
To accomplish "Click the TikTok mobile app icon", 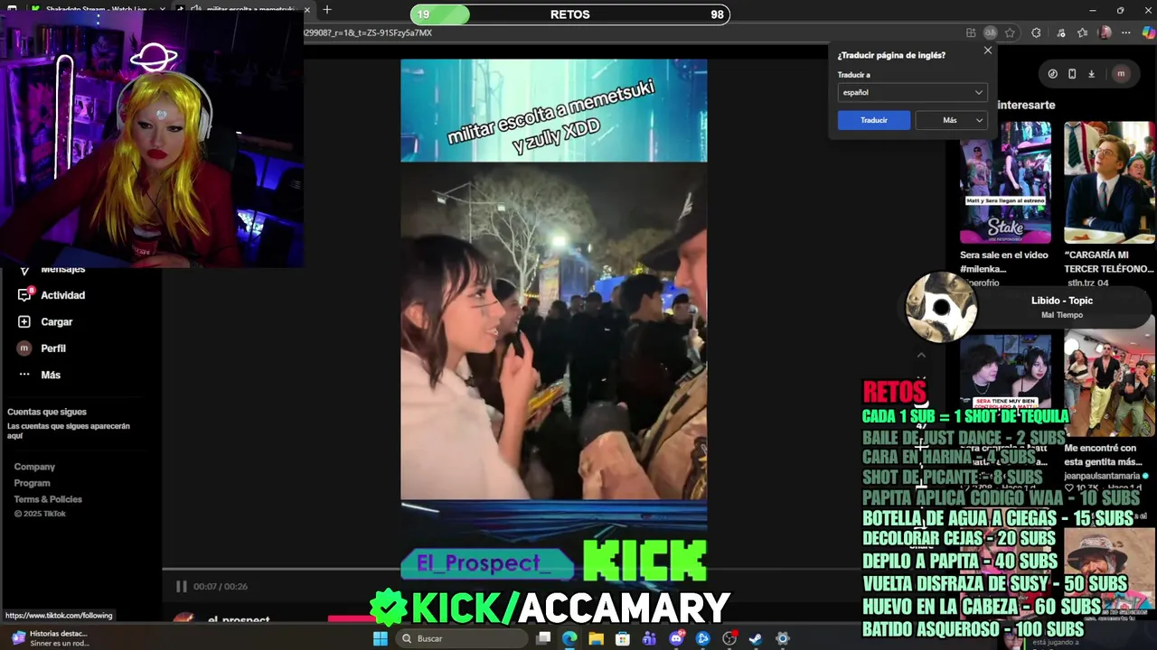I will tap(1072, 74).
